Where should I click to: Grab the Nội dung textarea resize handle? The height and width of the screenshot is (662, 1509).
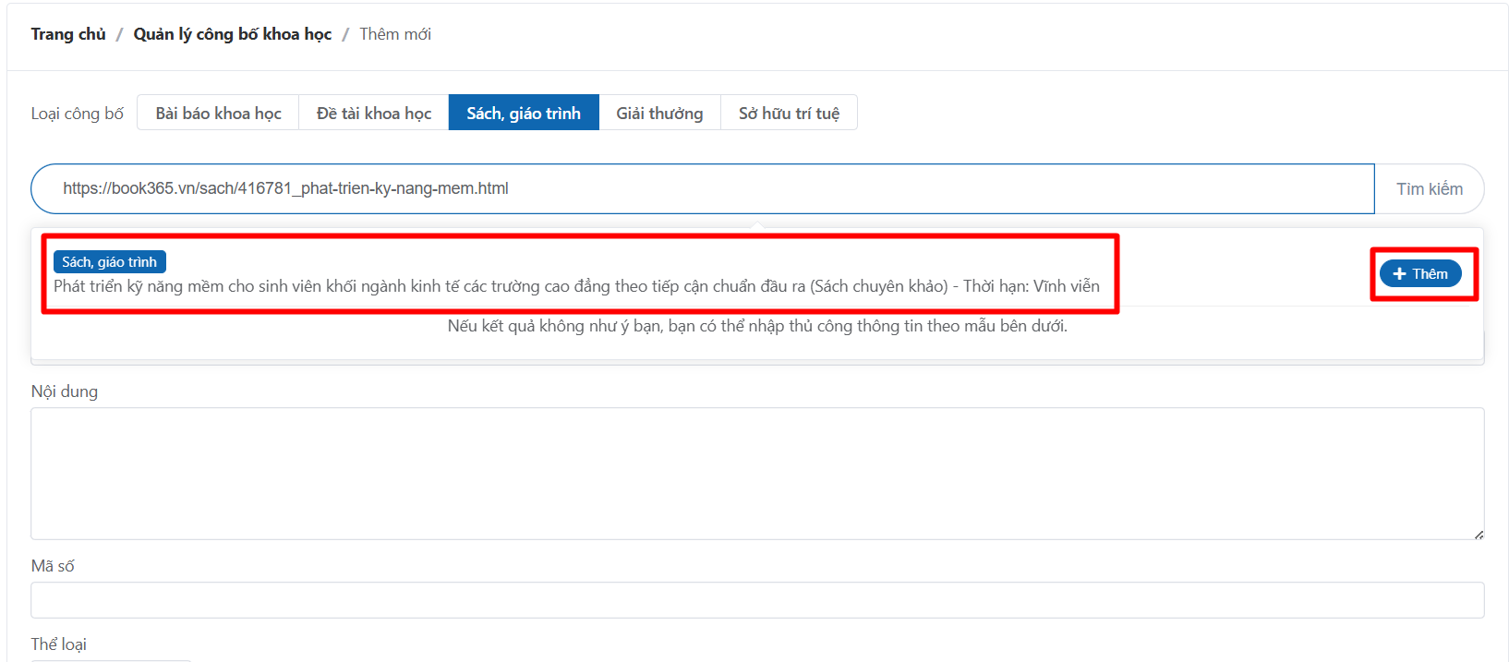[x=1479, y=535]
